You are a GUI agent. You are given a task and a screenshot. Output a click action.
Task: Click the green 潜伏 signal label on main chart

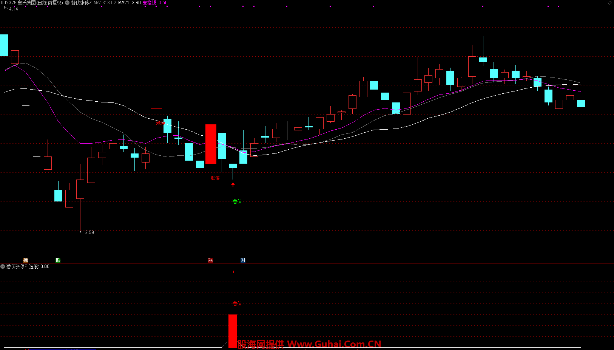[x=237, y=201]
